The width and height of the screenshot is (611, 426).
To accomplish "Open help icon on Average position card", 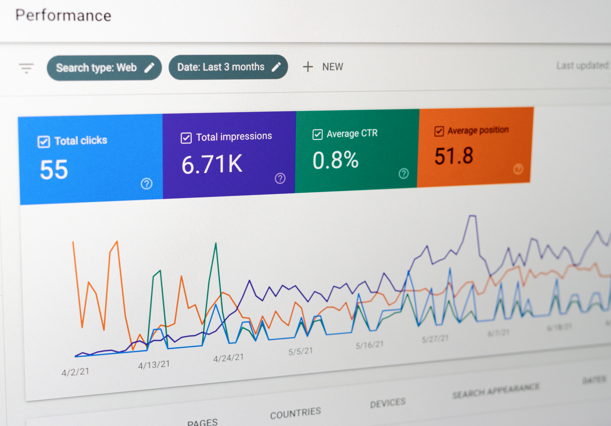I will pos(518,169).
